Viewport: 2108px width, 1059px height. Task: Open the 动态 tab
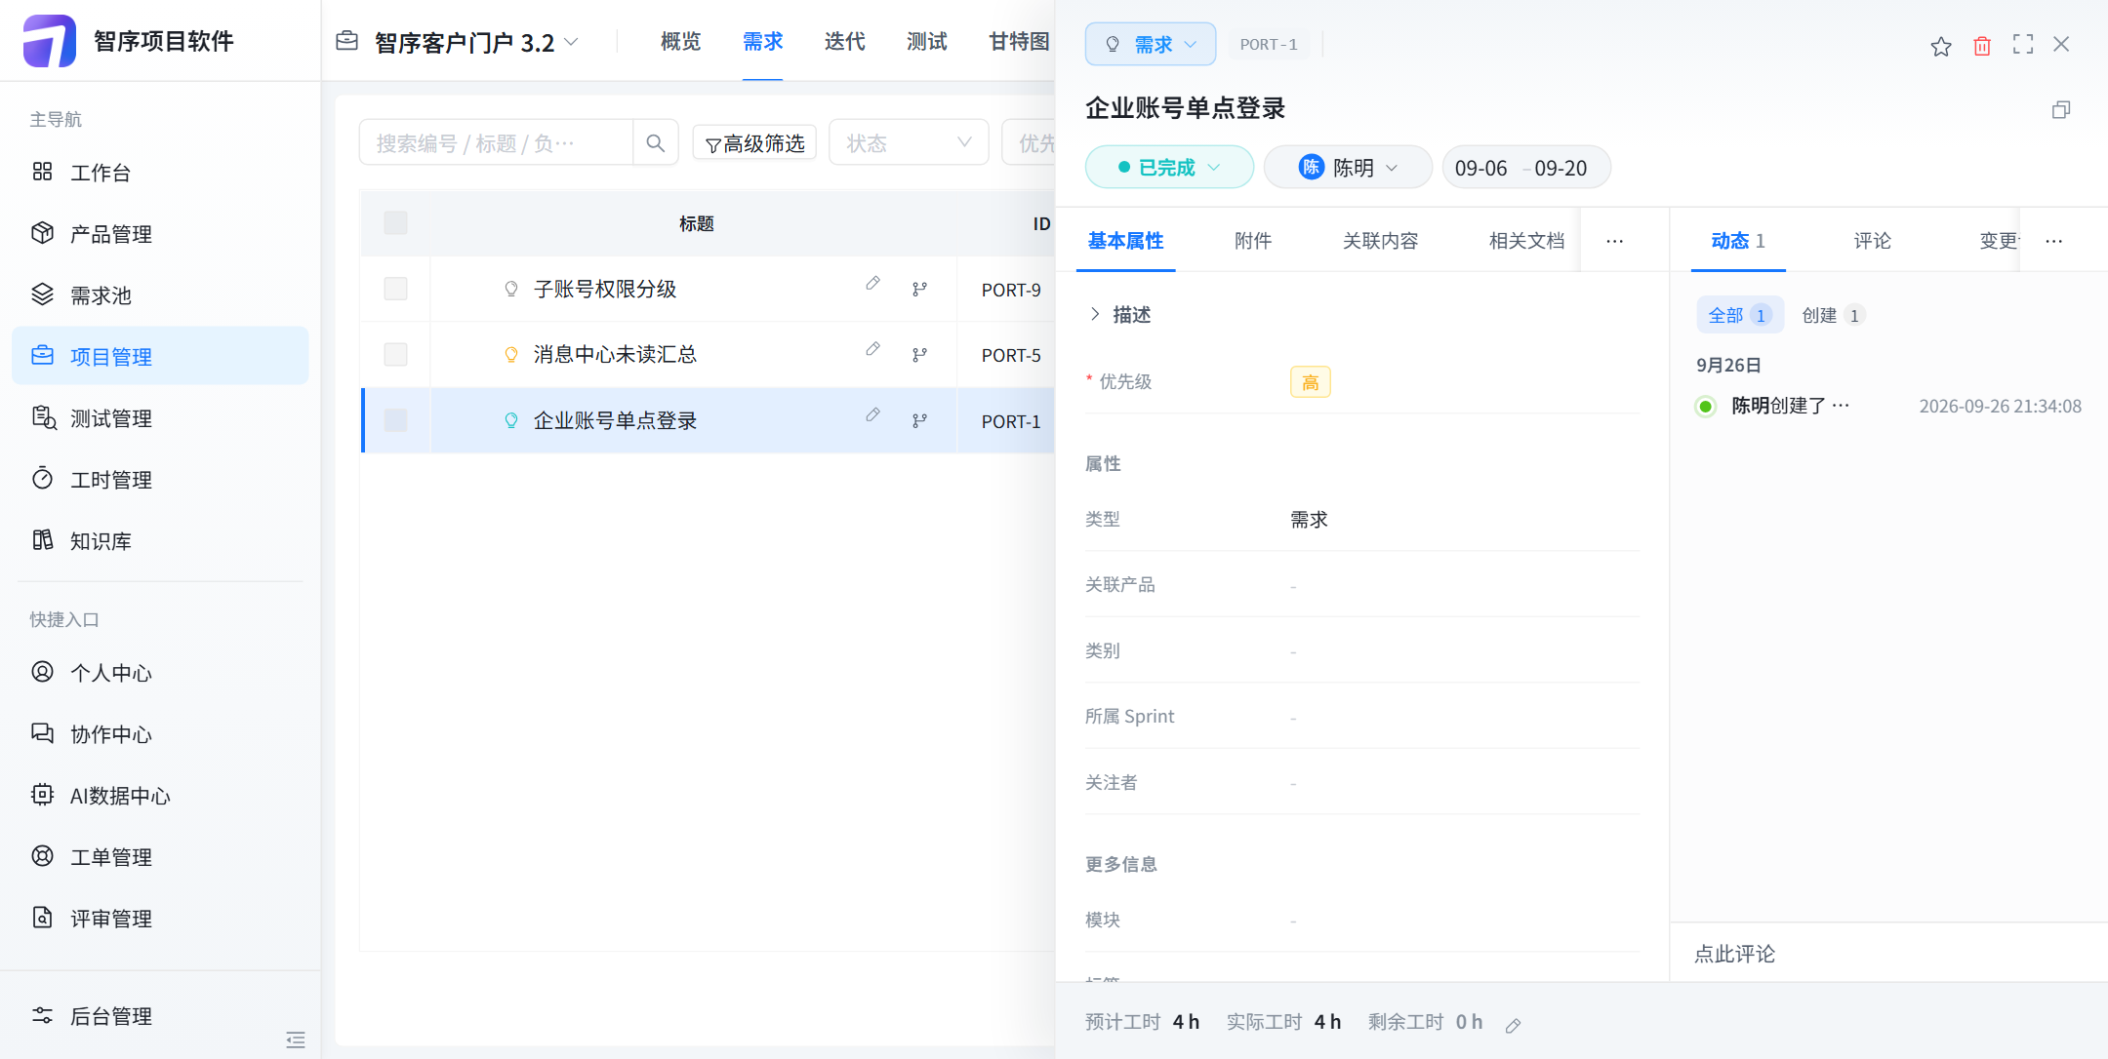(1737, 241)
